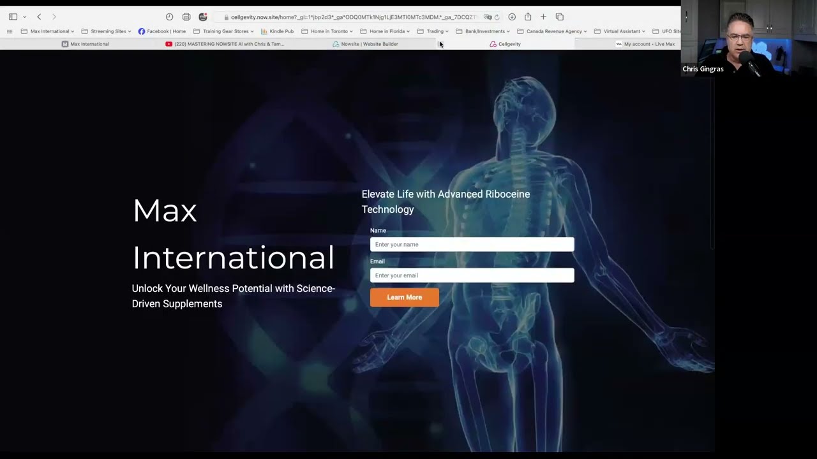
Task: Click the 'Unlock Your Wellness Potential' tagline
Action: (234, 296)
